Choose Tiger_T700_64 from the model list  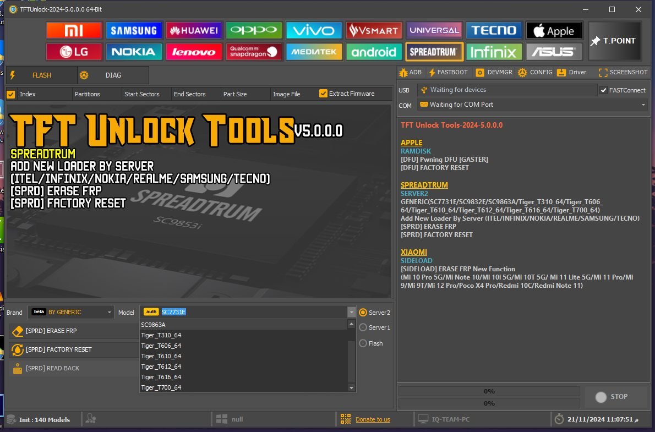tap(243, 387)
